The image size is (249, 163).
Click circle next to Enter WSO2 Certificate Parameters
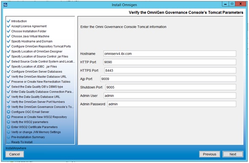point(8,127)
